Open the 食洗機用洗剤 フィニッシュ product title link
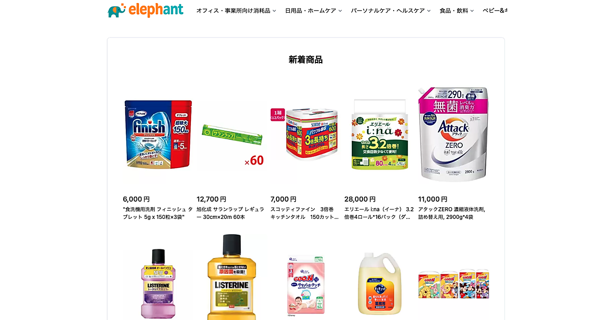Screen dimensions: 611x320 (x=158, y=213)
